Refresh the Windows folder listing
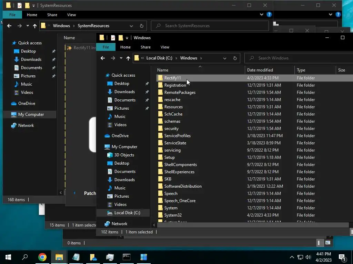This screenshot has height=264, width=353. coord(235,58)
